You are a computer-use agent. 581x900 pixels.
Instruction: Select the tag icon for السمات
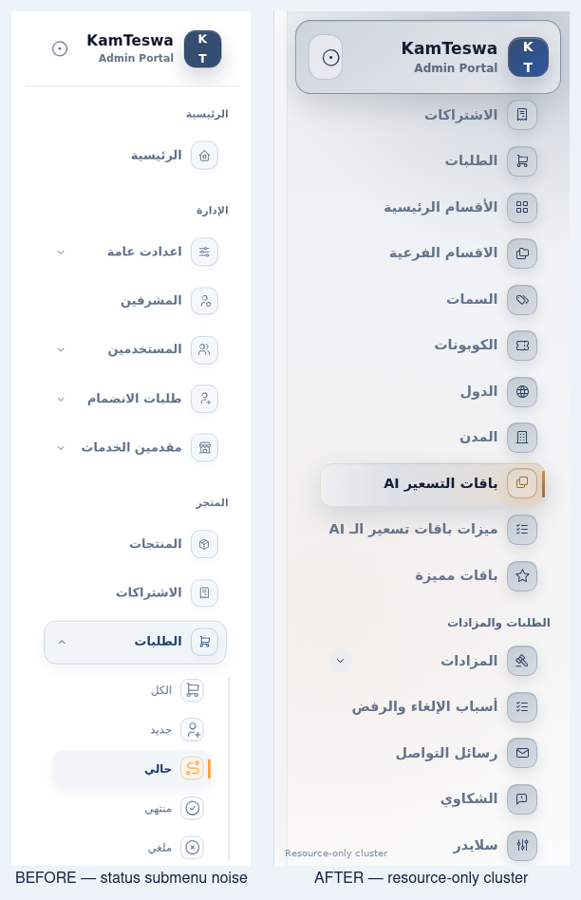(x=522, y=300)
